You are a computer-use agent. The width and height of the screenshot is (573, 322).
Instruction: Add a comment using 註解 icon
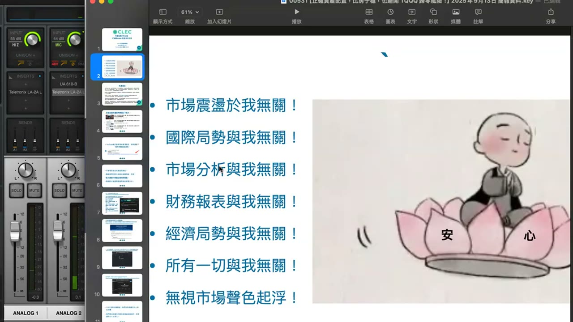point(478,12)
